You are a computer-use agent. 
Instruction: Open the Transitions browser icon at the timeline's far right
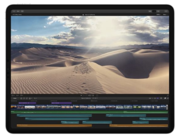tap(168, 98)
